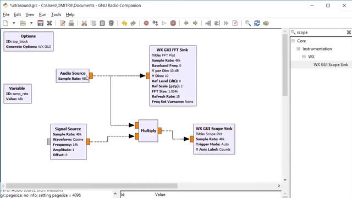Click canvas scroll right arrow
The height and width of the screenshot is (198, 352).
click(x=279, y=186)
